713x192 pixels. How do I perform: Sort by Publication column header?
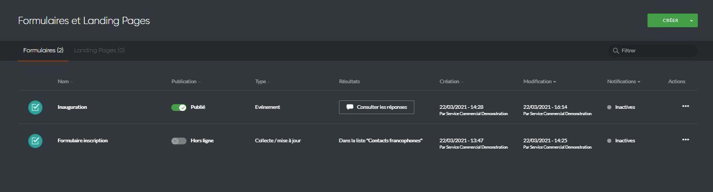tap(186, 82)
